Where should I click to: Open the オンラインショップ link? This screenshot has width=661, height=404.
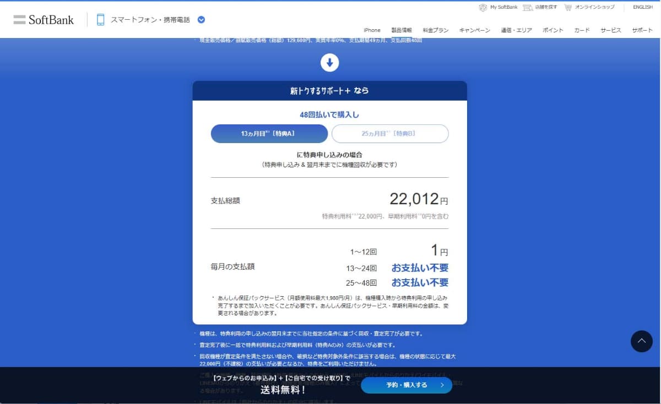[x=594, y=7]
